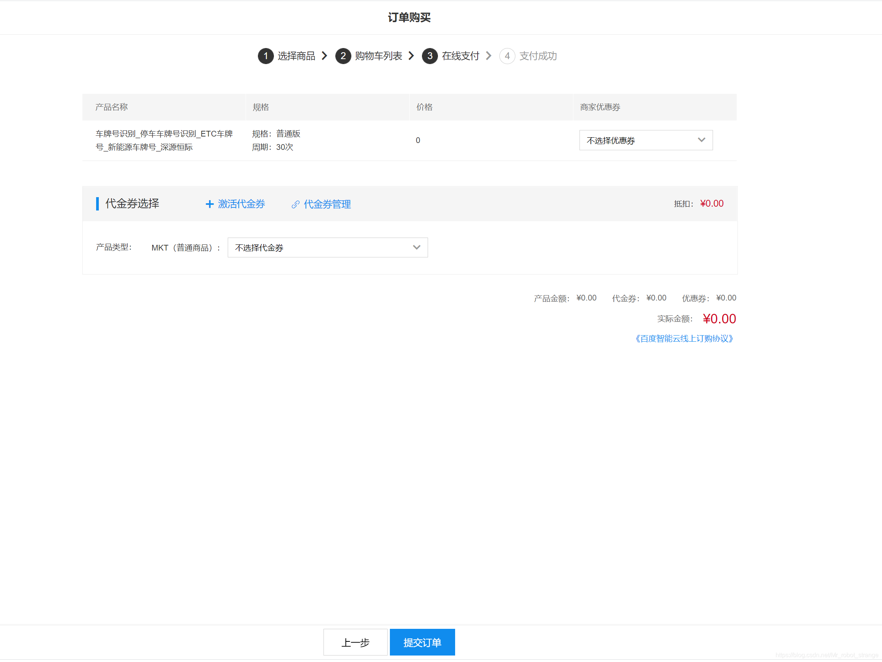Click the red ¥0.00 actual amount value

point(719,318)
